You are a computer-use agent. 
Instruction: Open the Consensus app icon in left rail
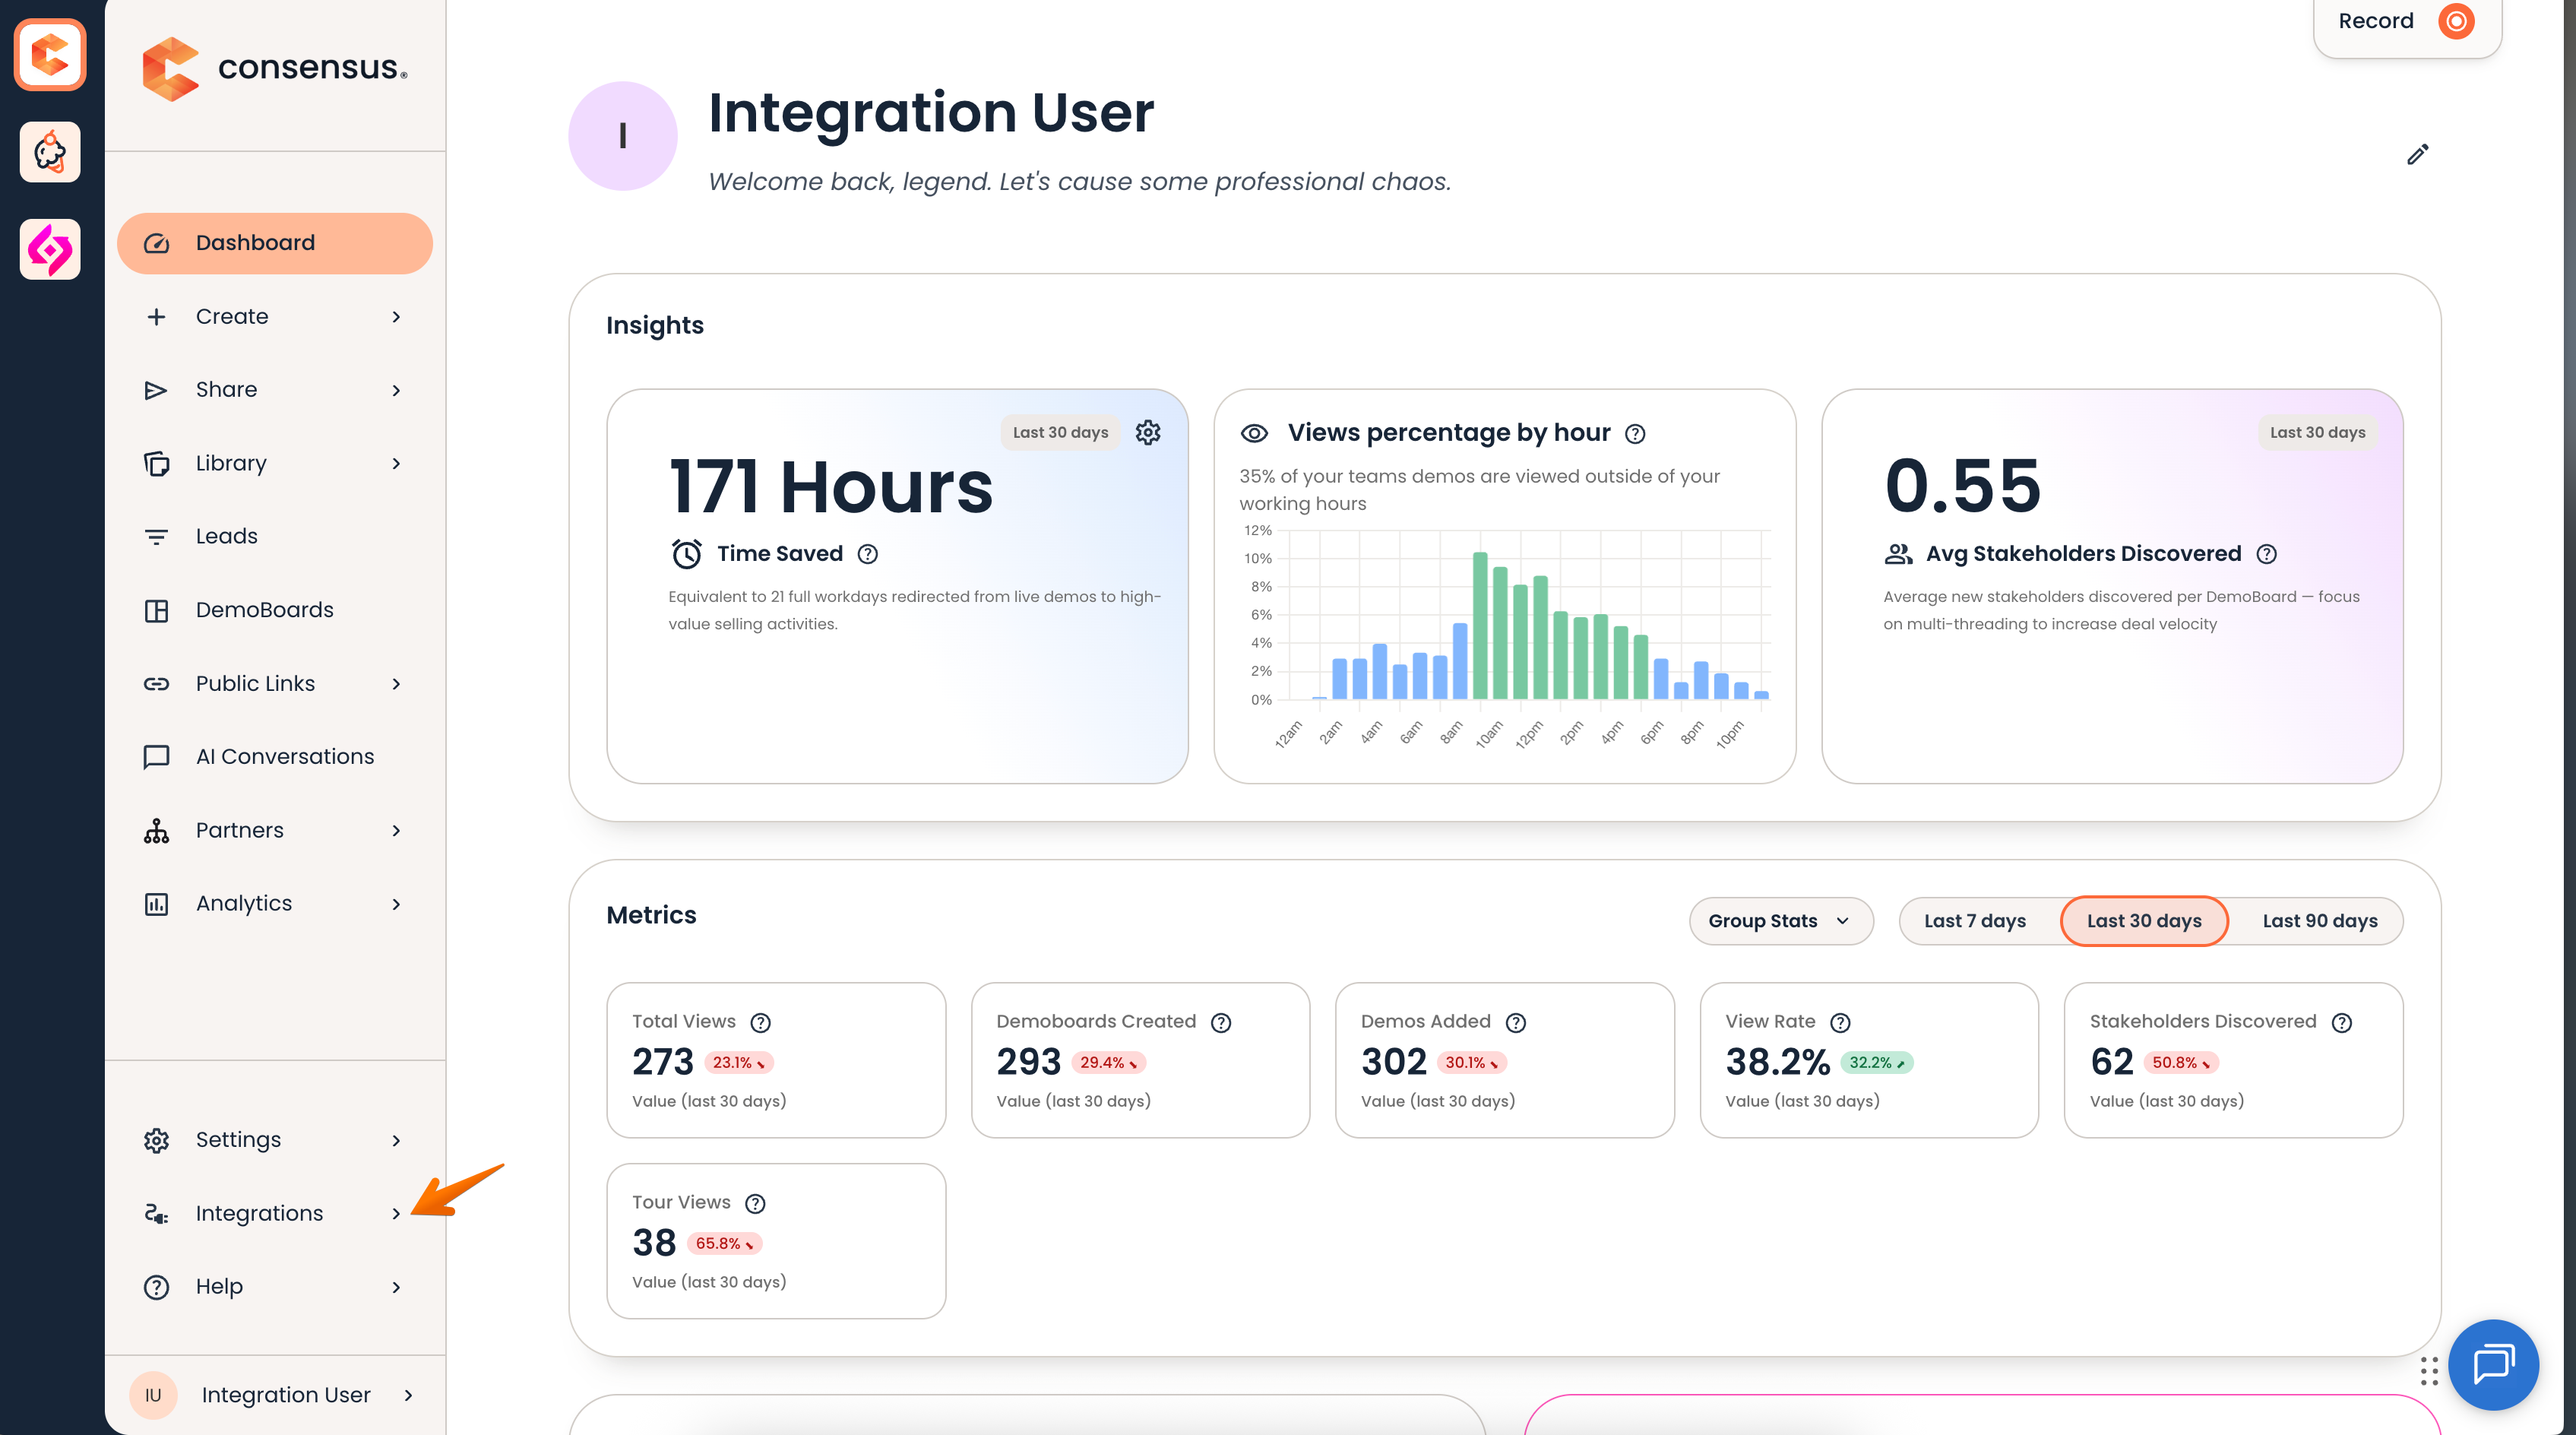tap(50, 54)
